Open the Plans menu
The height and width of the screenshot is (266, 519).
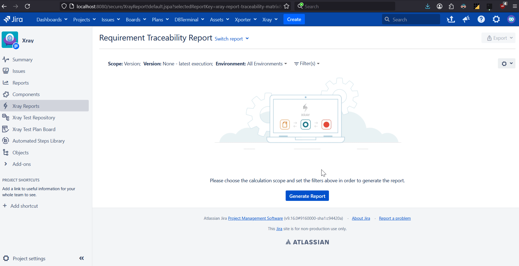160,19
